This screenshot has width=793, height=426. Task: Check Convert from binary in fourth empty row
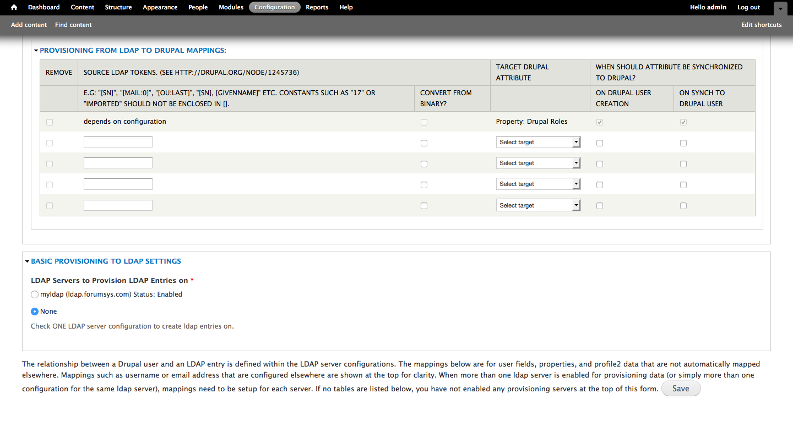click(x=423, y=206)
